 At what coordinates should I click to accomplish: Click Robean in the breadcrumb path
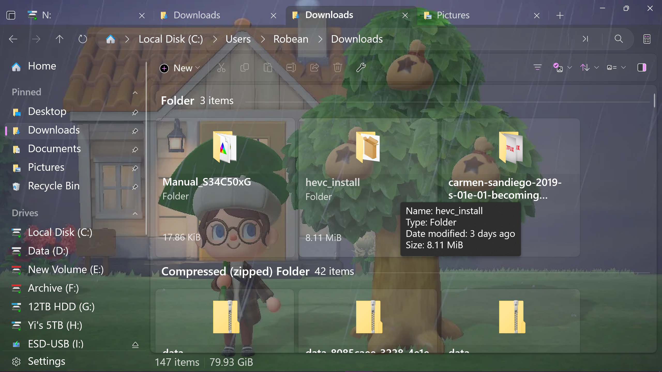pos(291,39)
